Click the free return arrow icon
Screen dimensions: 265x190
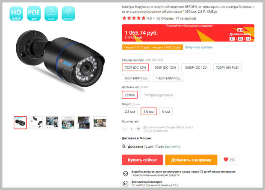click(x=125, y=184)
